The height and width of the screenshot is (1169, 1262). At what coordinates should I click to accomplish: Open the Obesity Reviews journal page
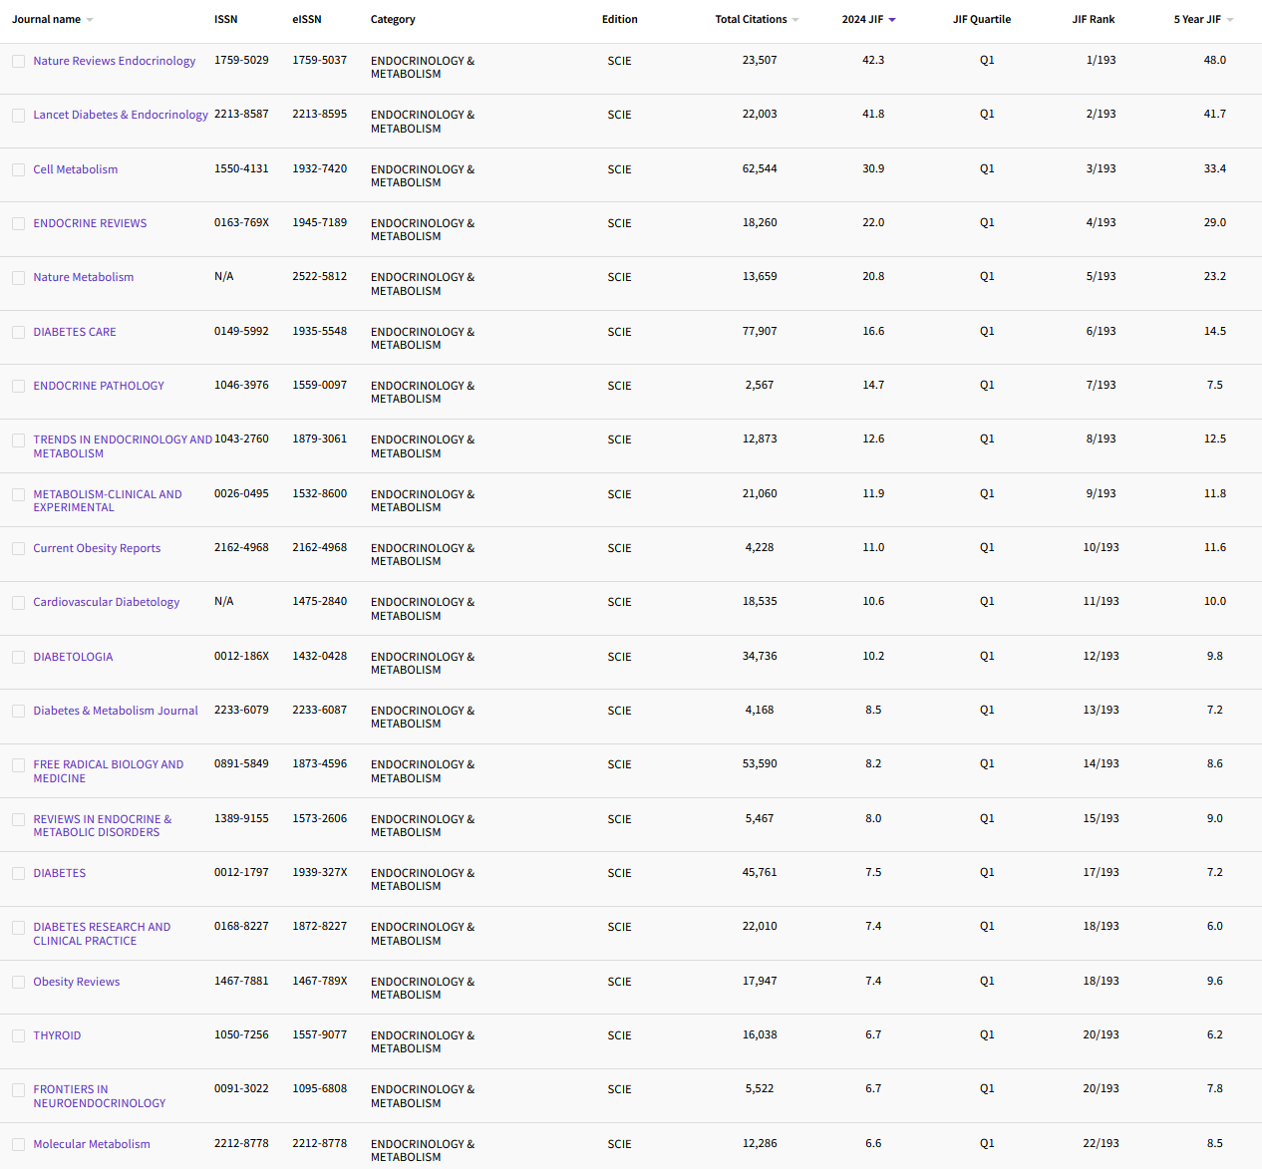[77, 982]
